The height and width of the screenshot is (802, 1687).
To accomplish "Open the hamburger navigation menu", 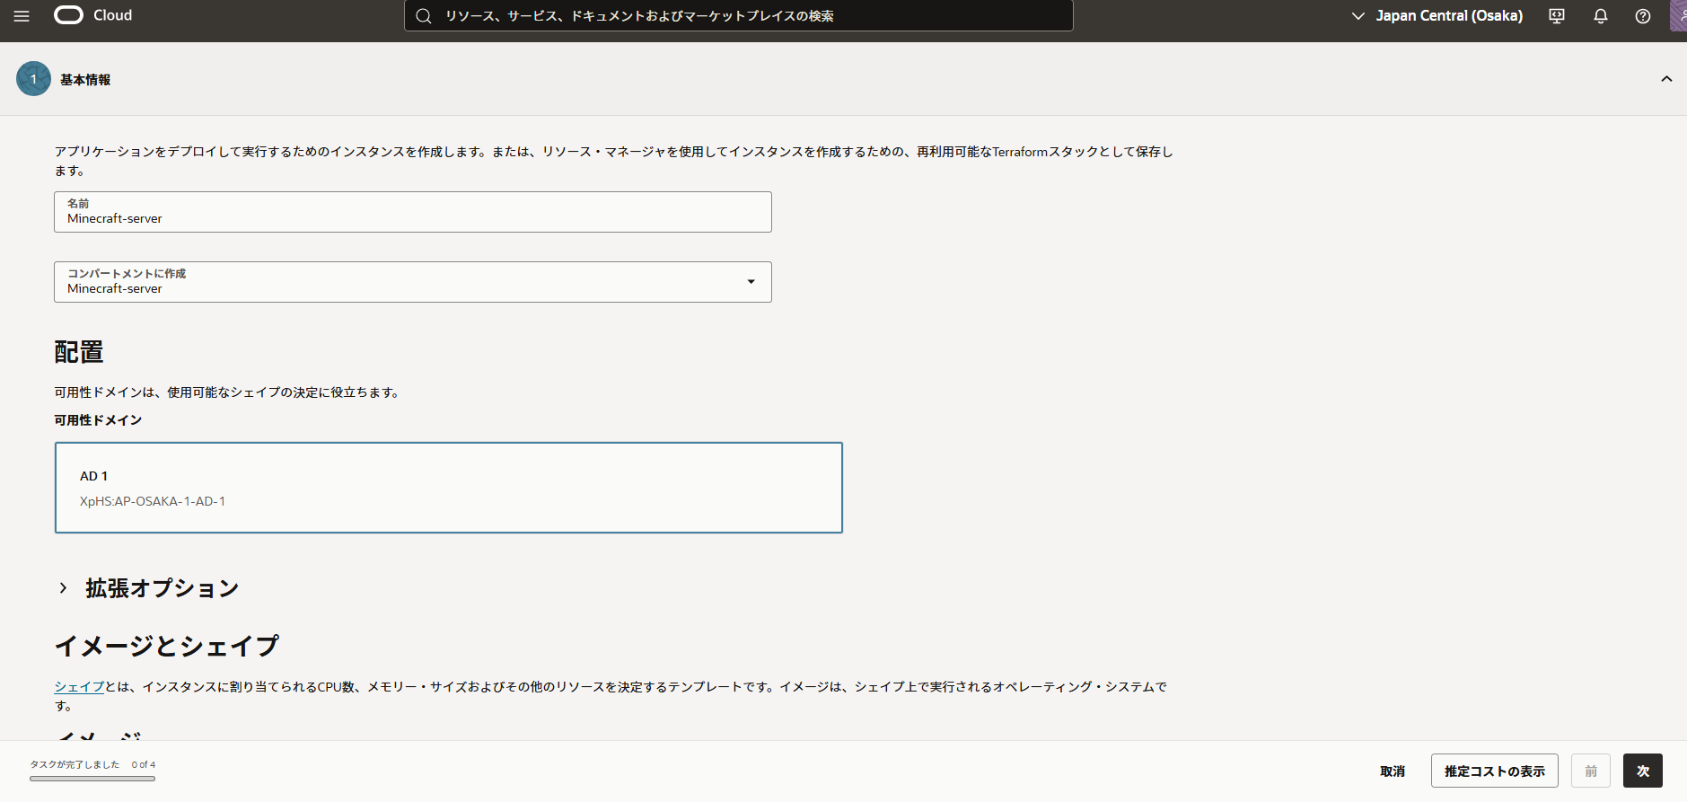I will pyautogui.click(x=22, y=16).
